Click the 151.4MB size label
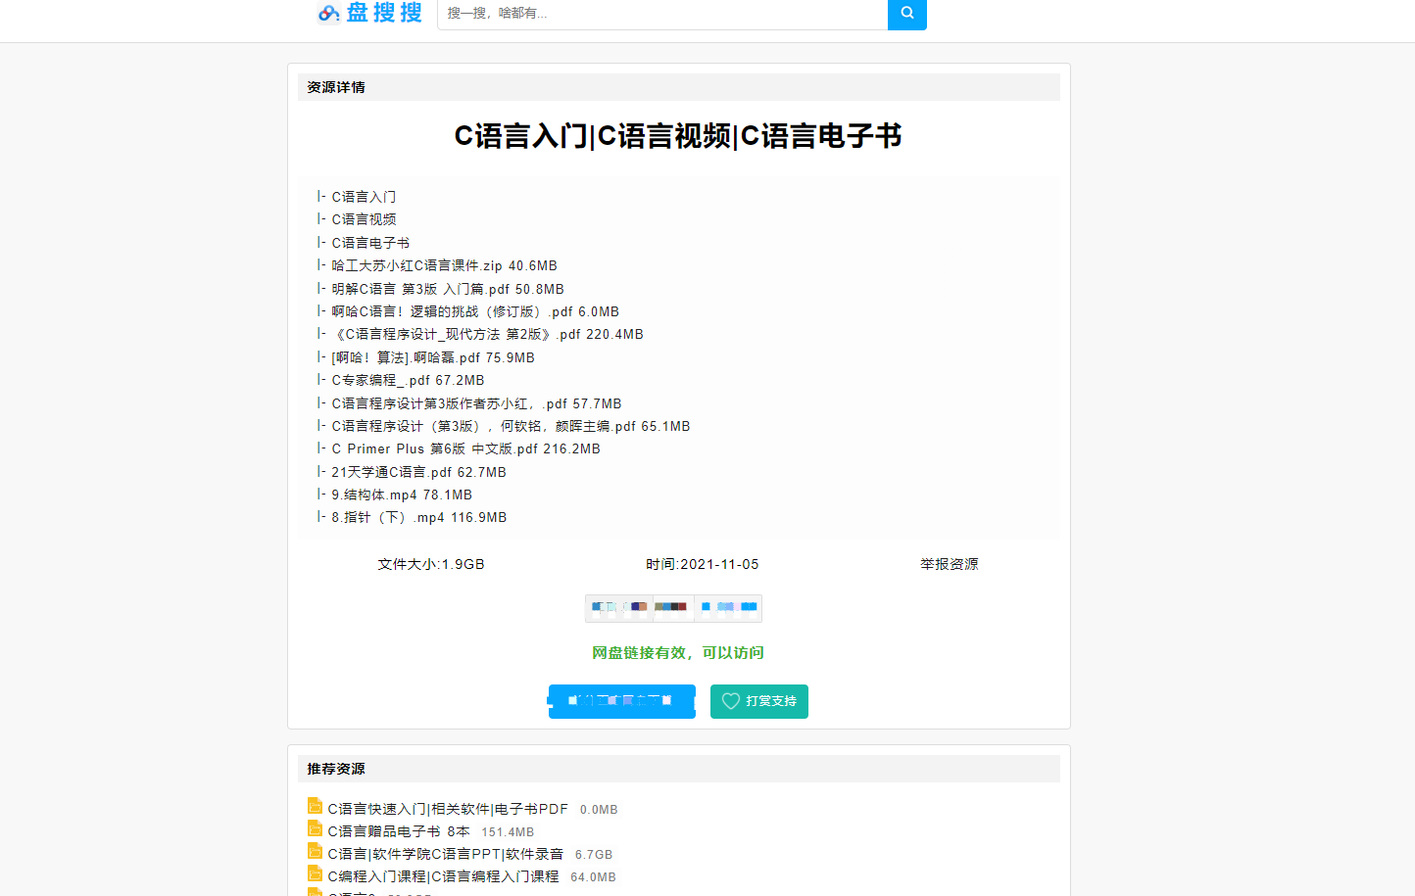Image resolution: width=1415 pixels, height=896 pixels. click(508, 832)
